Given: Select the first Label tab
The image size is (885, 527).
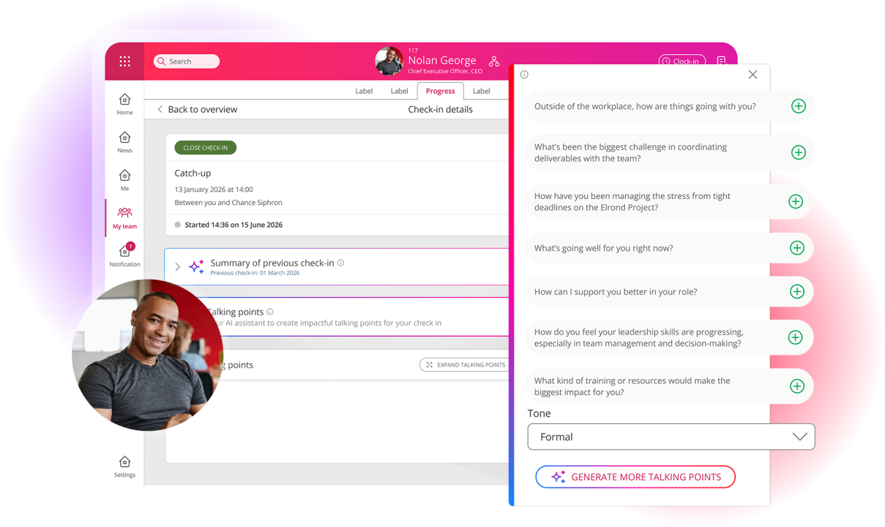Looking at the screenshot, I should (364, 91).
